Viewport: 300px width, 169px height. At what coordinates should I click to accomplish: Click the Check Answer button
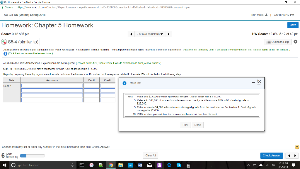point(272,156)
